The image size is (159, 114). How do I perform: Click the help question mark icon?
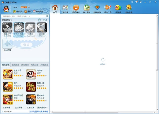click(132, 2)
